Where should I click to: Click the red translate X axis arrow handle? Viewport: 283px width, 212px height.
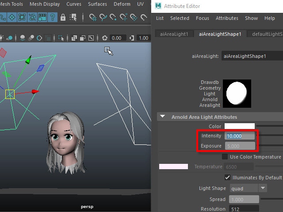pyautogui.click(x=35, y=92)
